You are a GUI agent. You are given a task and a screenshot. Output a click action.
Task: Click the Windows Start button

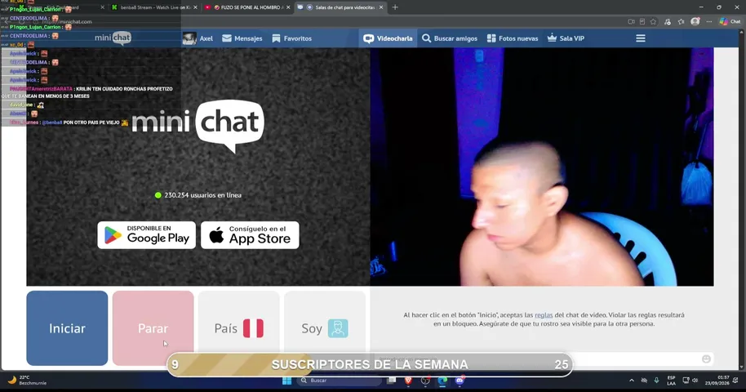click(x=286, y=381)
